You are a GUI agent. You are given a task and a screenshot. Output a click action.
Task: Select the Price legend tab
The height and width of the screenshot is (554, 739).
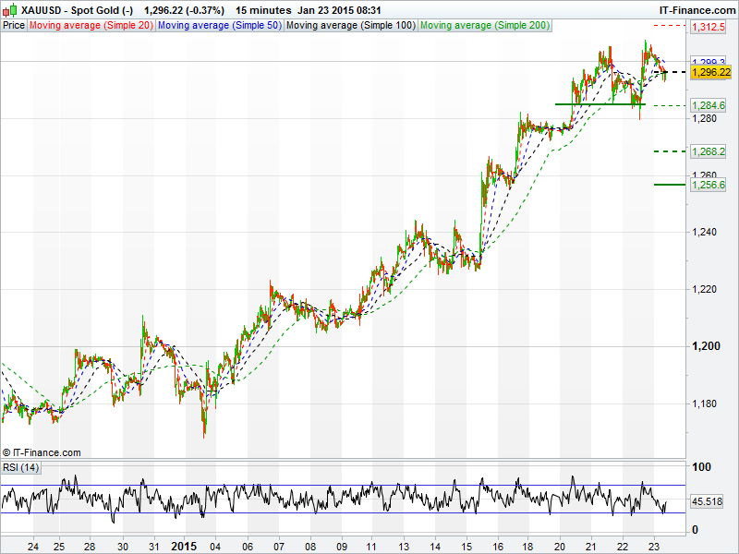point(14,26)
